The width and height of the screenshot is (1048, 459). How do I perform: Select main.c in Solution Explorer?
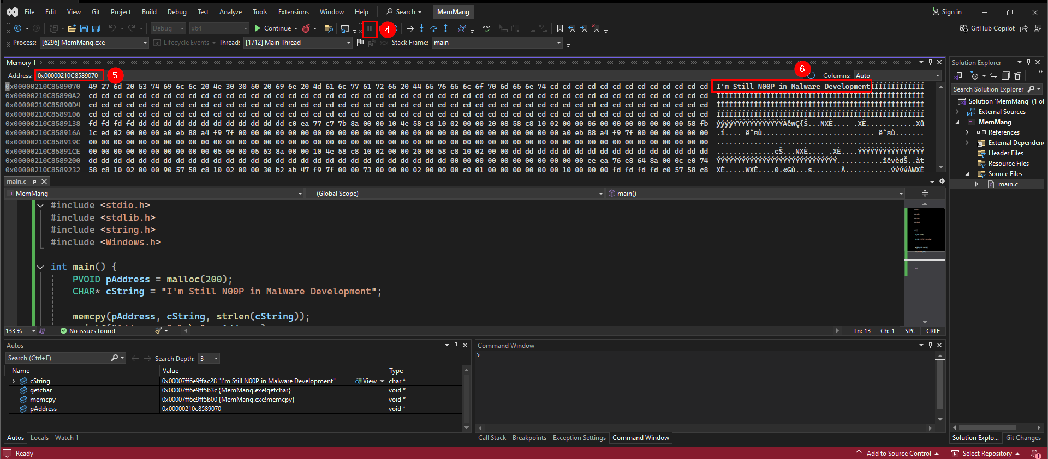pyautogui.click(x=1008, y=184)
